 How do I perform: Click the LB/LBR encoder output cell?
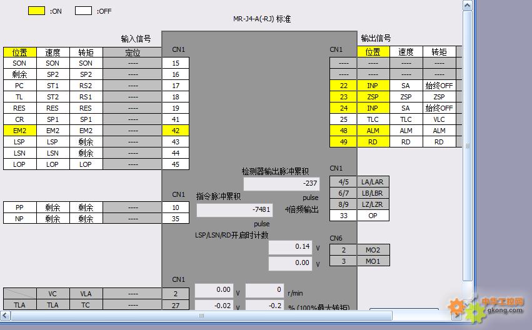(373, 193)
